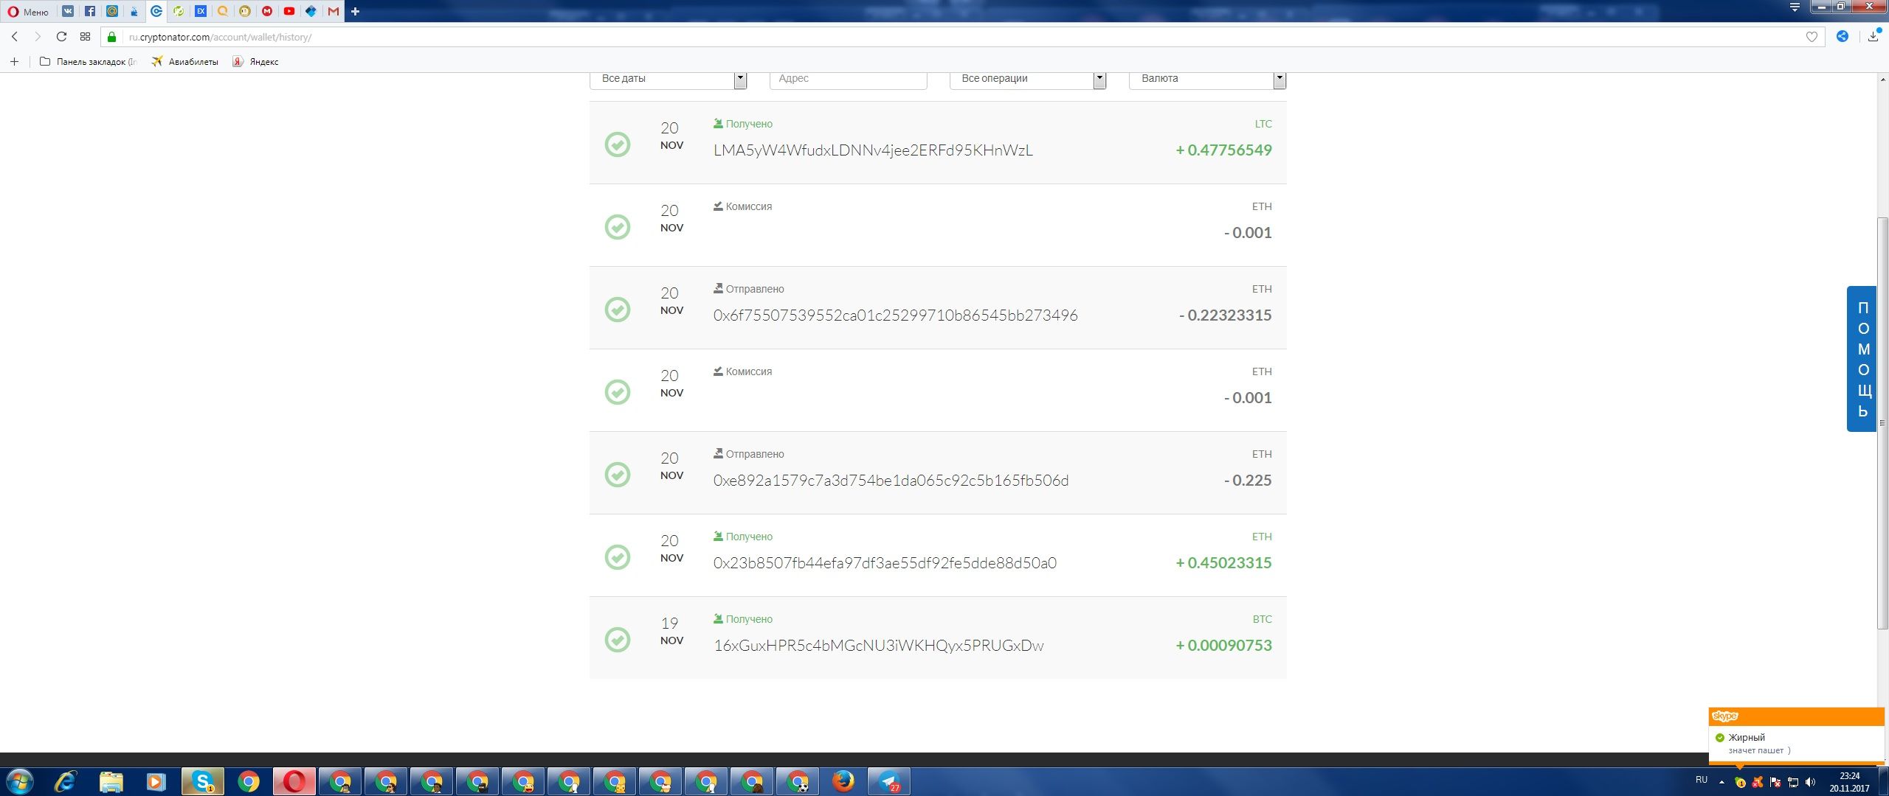1889x796 pixels.
Task: Click the green lock security icon
Action: coord(112,37)
